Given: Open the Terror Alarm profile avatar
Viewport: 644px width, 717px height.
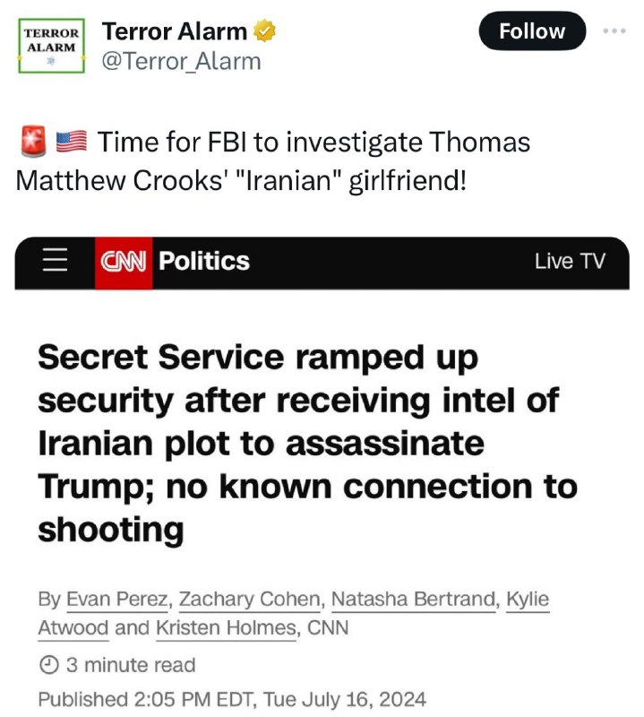Looking at the screenshot, I should (51, 46).
